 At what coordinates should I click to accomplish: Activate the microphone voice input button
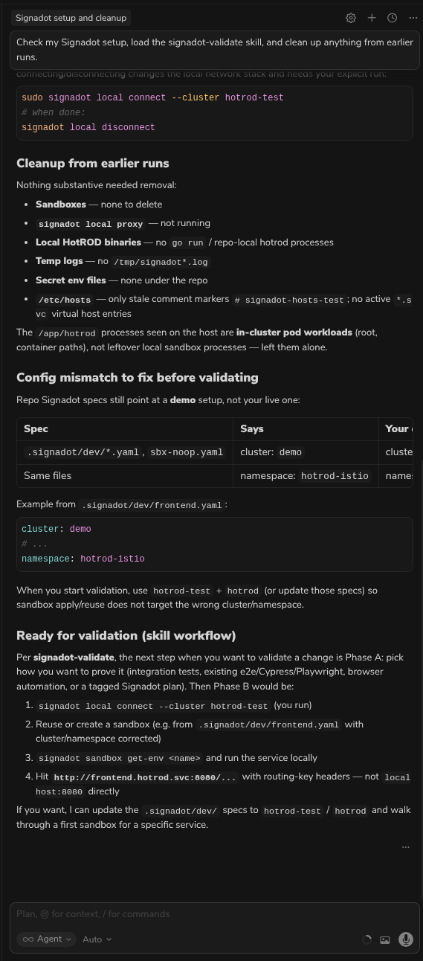[x=406, y=939]
